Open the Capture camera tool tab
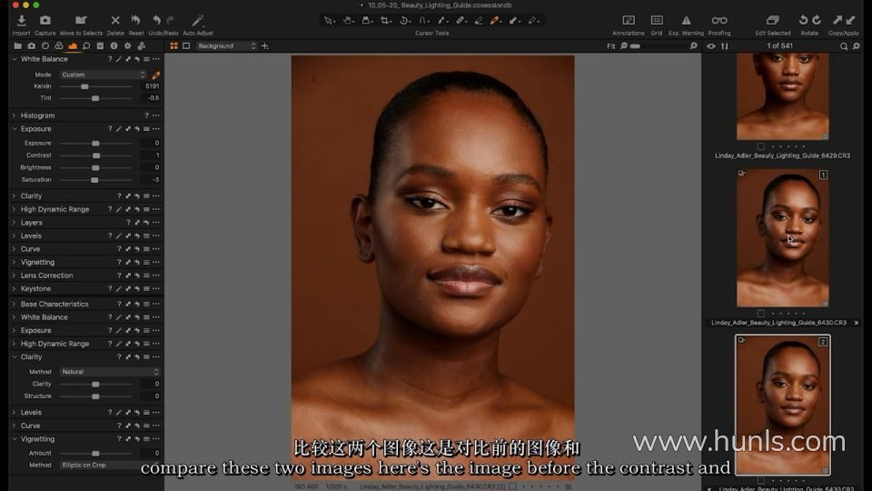This screenshot has width=872, height=491. pos(32,46)
